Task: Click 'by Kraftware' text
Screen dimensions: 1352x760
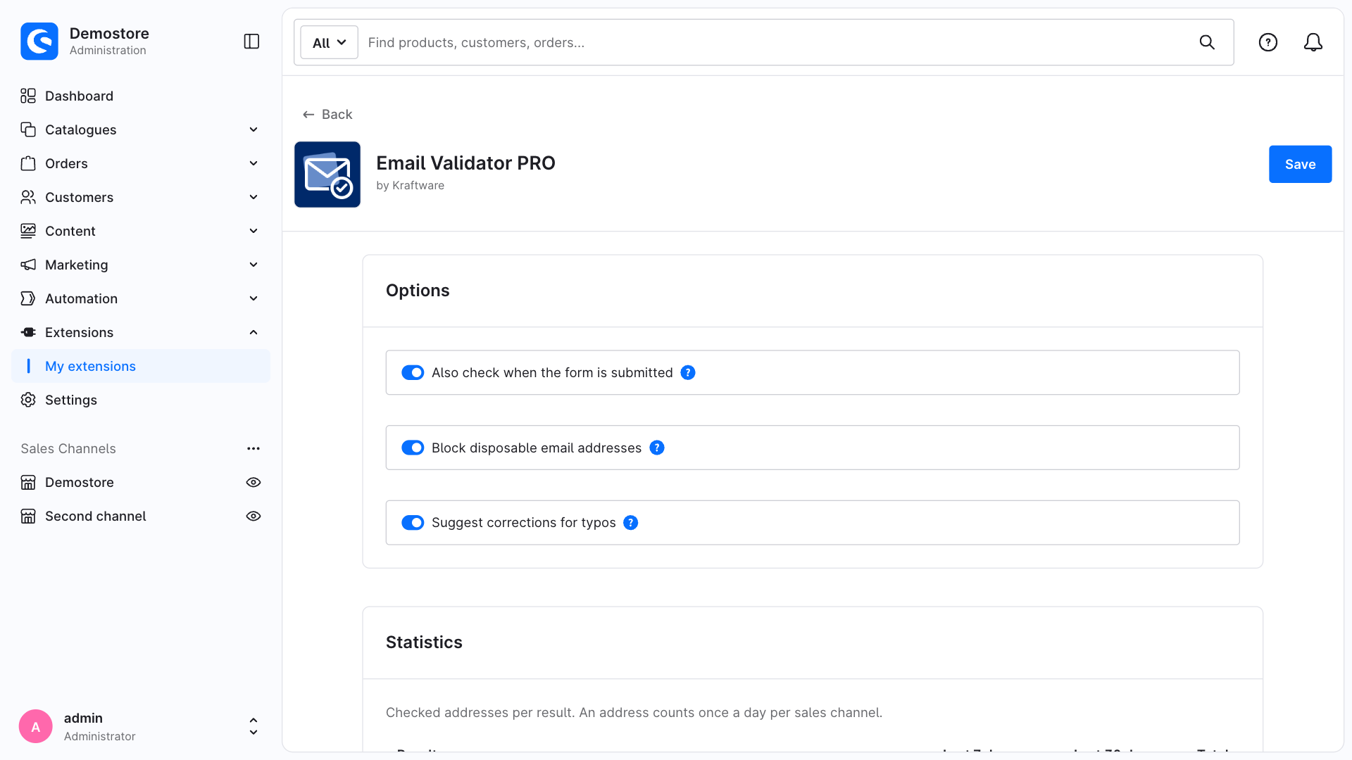Action: pyautogui.click(x=410, y=185)
